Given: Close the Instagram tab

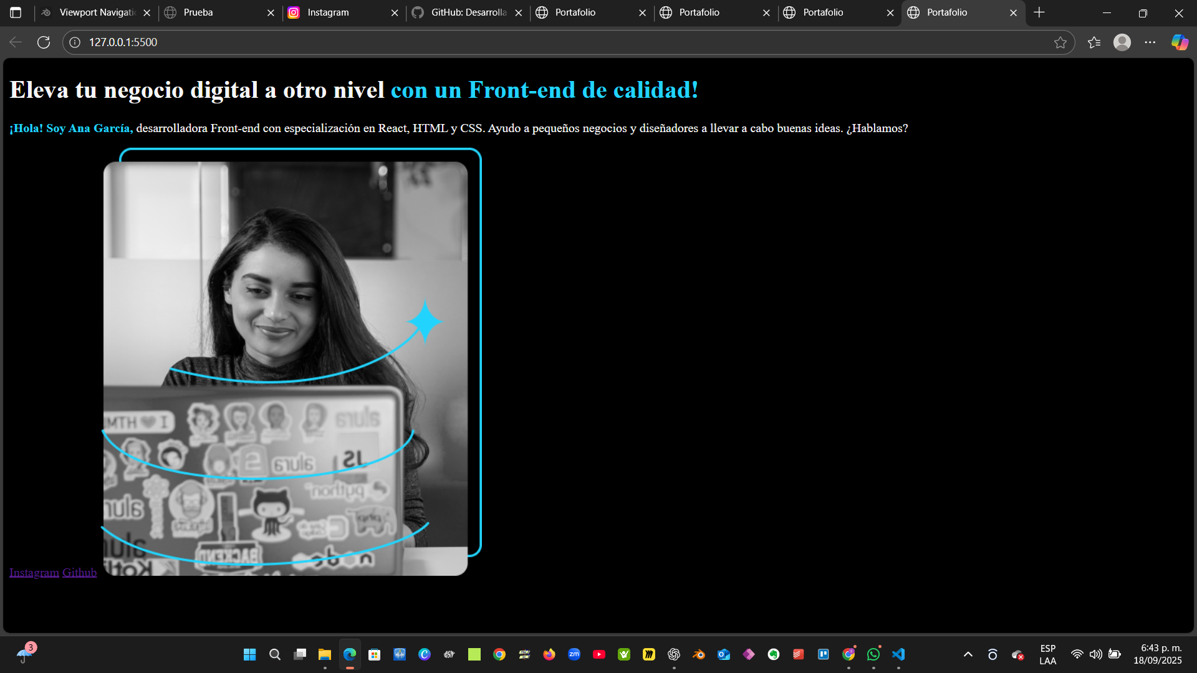Looking at the screenshot, I should tap(395, 12).
